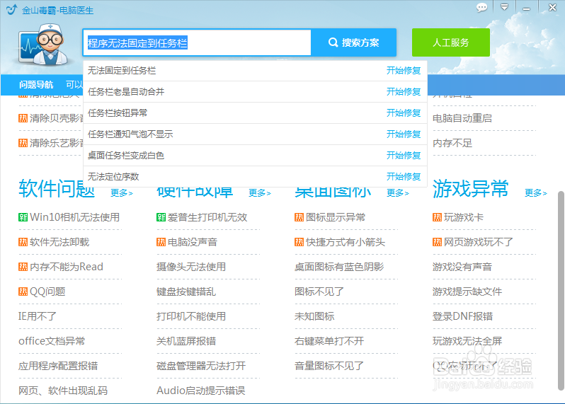Open Win10相机无法使用 problem
Image resolution: width=565 pixels, height=404 pixels.
pos(75,217)
